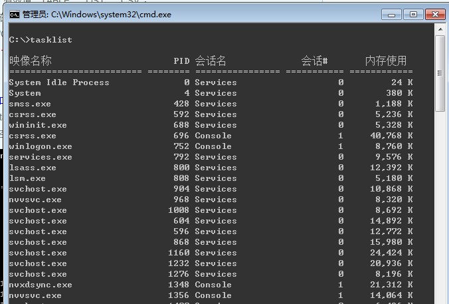
Task: Click the 会话# column header
Action: pyautogui.click(x=314, y=61)
